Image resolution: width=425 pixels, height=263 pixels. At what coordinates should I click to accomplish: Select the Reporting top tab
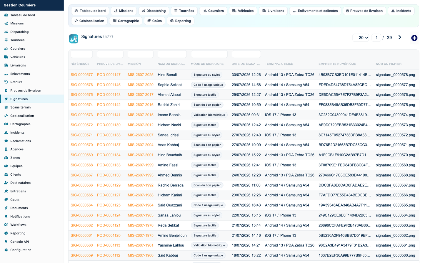pos(181,21)
